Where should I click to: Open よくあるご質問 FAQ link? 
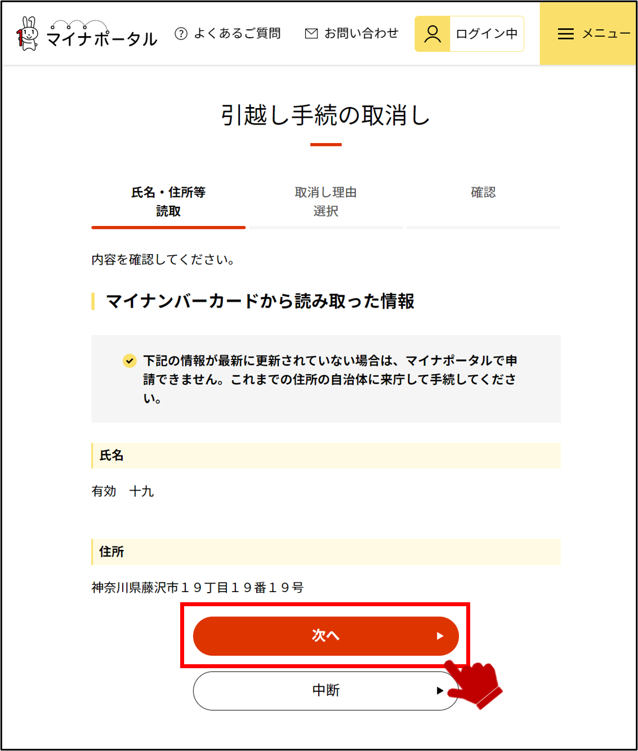tap(237, 34)
